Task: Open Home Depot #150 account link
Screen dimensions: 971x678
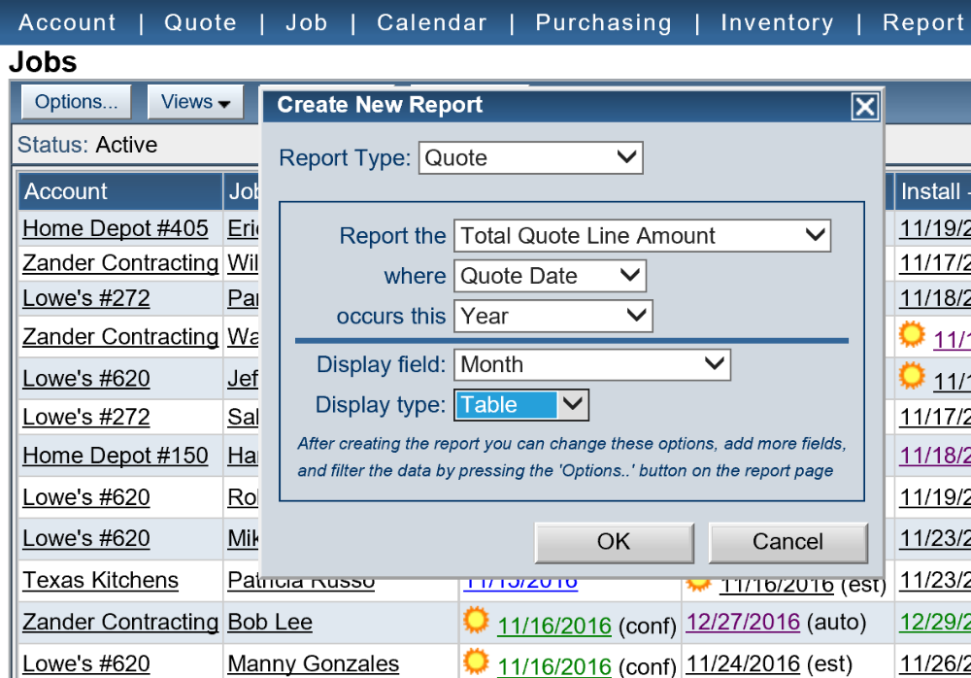Action: 116,456
